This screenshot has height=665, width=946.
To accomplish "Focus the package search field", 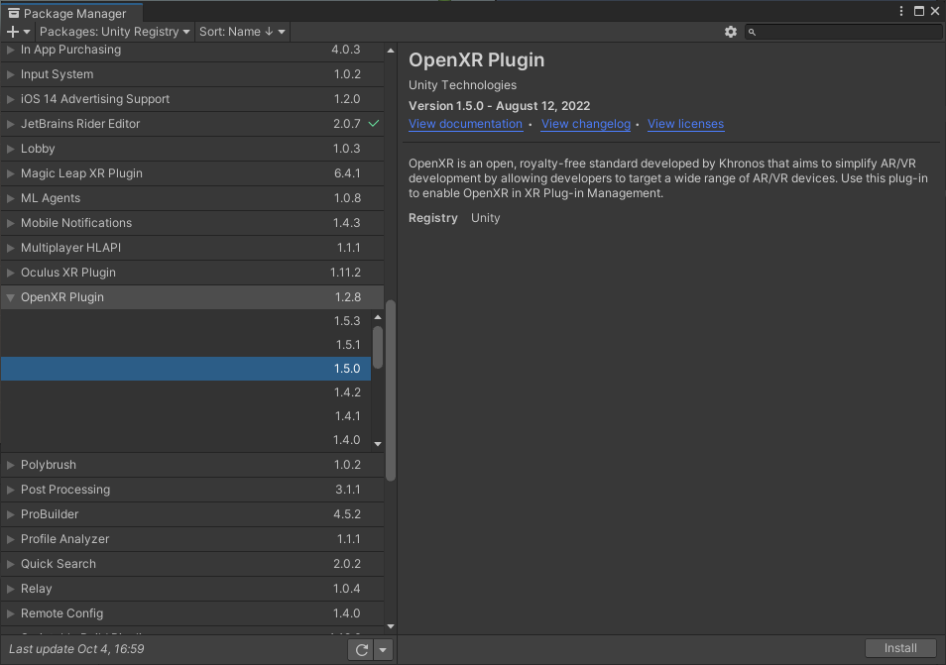I will pyautogui.click(x=844, y=32).
